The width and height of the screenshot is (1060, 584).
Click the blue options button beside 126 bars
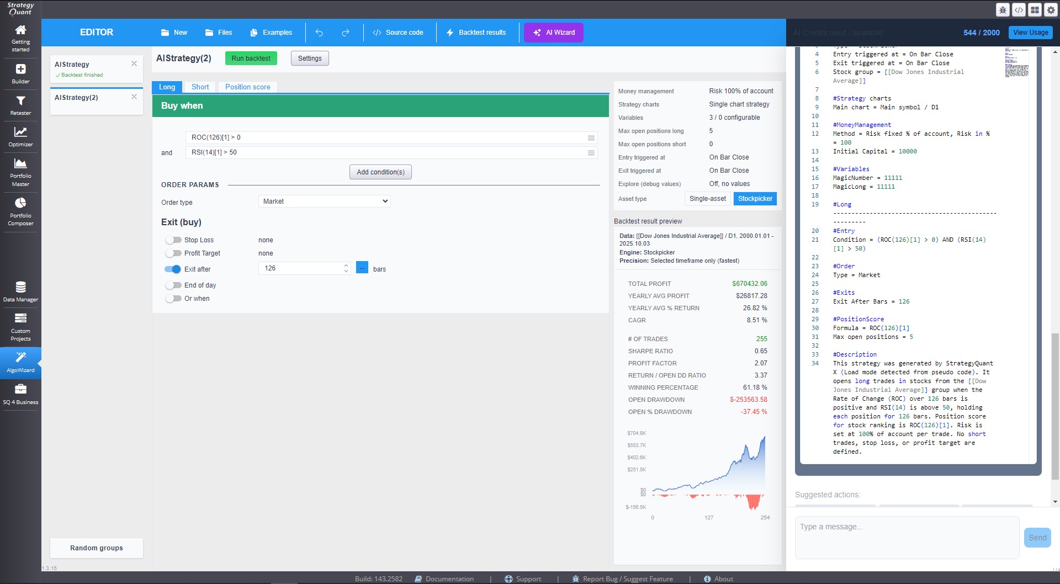pyautogui.click(x=362, y=268)
